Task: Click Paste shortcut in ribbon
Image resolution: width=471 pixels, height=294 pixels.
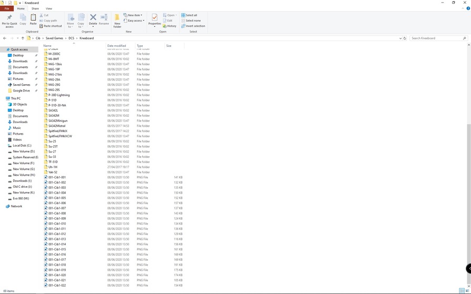Action: pyautogui.click(x=51, y=26)
